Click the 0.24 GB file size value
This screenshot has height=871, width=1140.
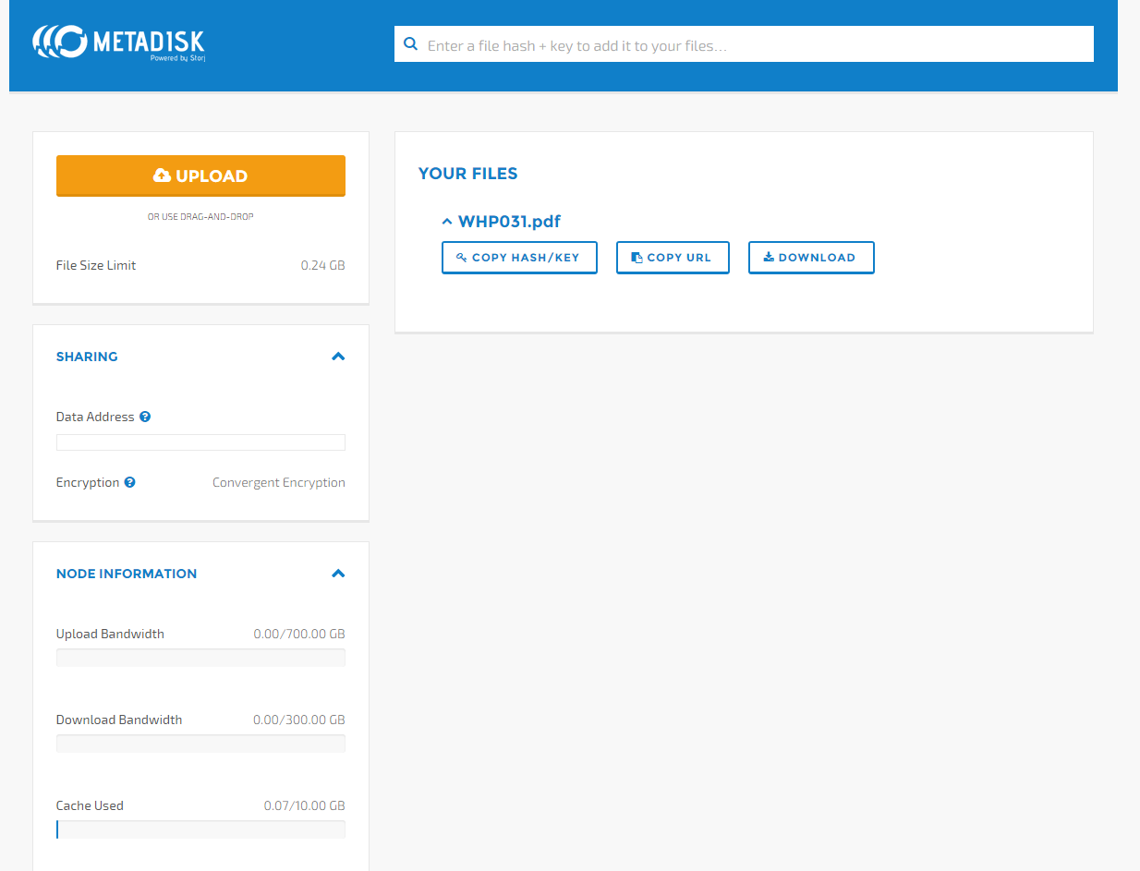point(323,265)
